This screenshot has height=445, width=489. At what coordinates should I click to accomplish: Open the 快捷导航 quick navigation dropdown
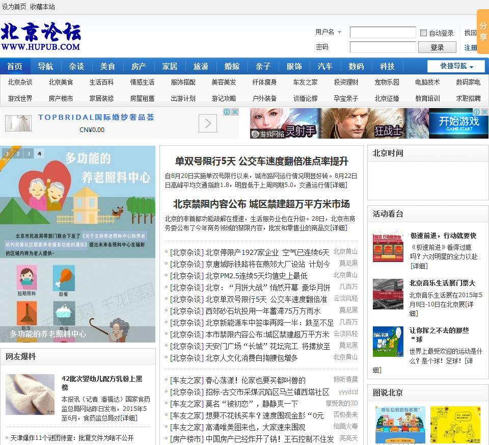point(456,66)
